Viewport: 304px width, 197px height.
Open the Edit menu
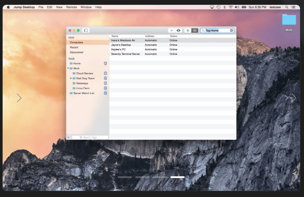50,7
